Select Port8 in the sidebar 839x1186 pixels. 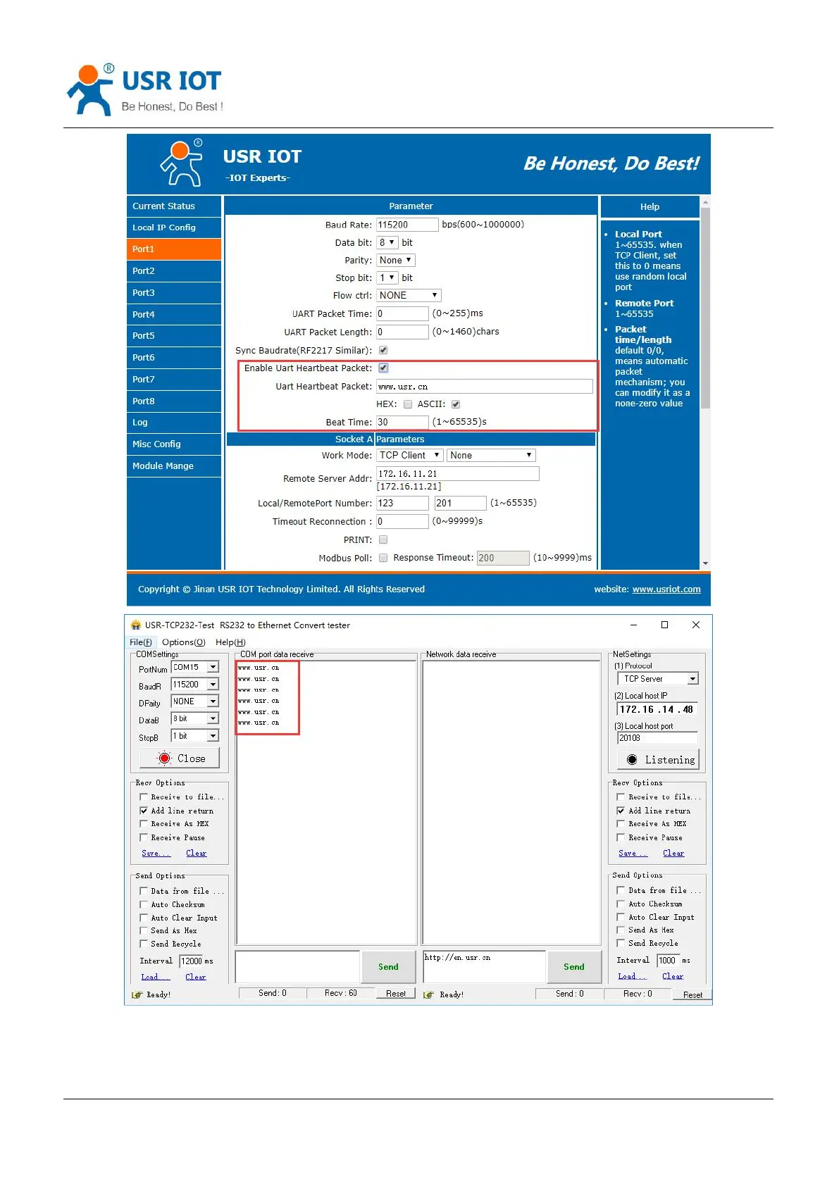coord(174,401)
